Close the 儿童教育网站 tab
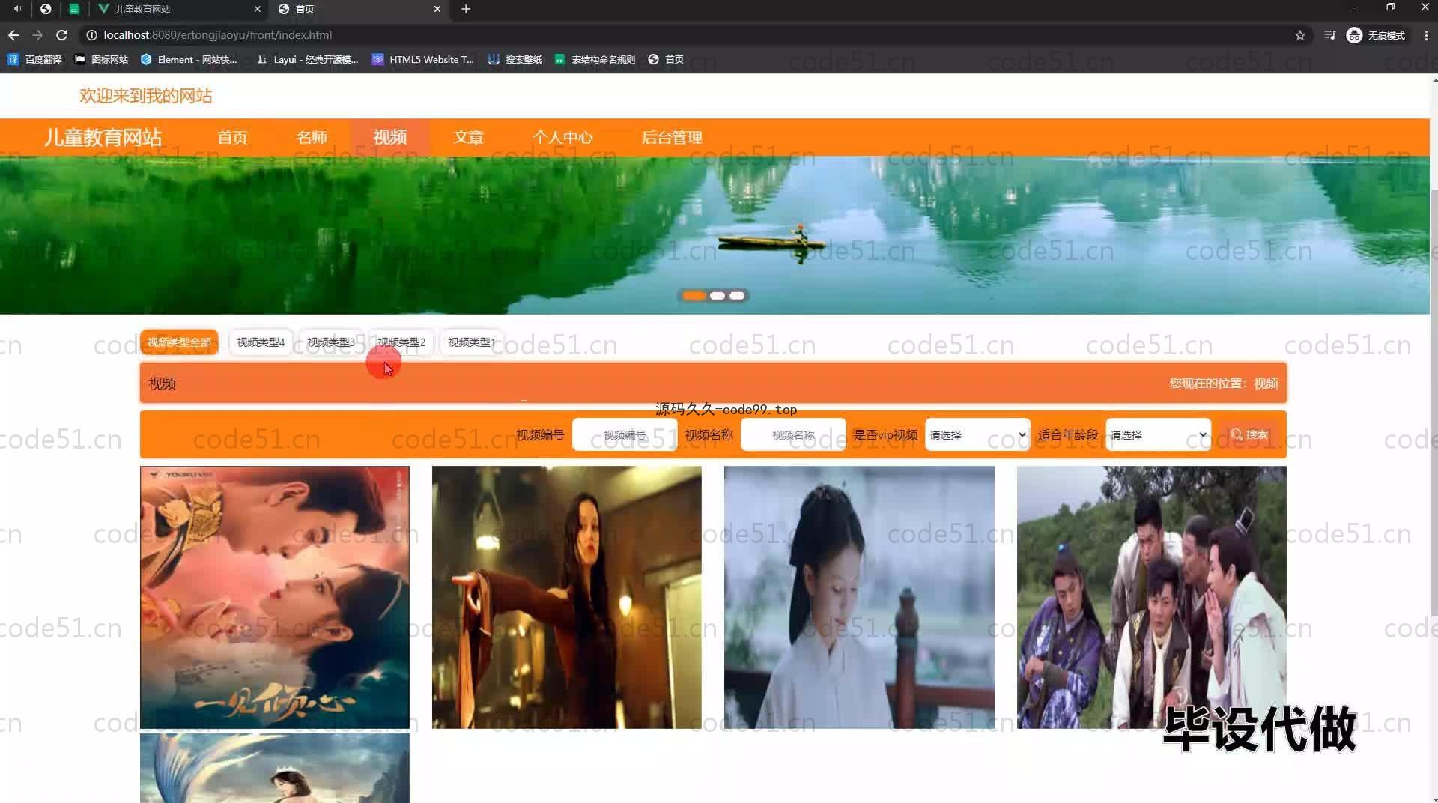 pos(258,9)
